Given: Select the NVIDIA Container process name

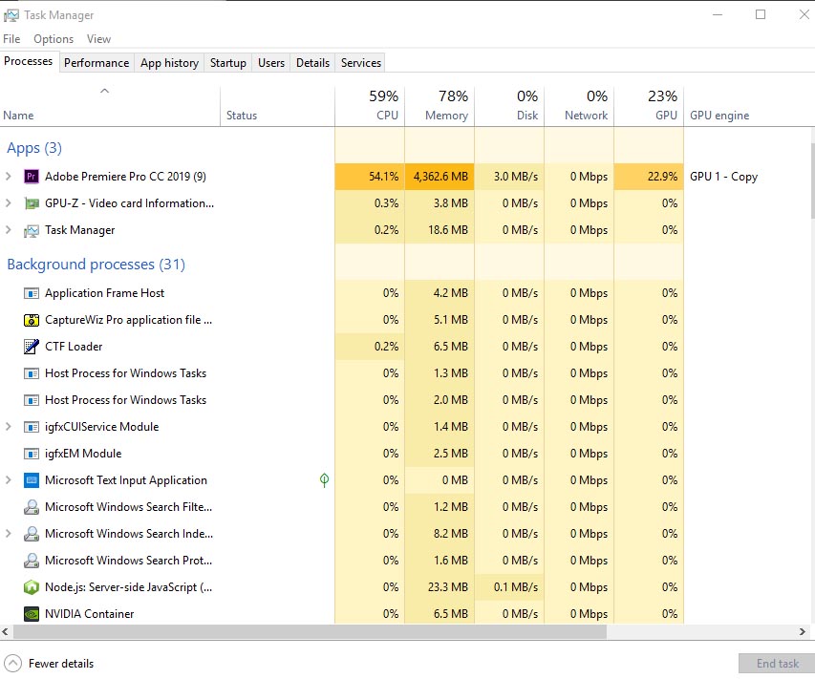Looking at the screenshot, I should (90, 614).
